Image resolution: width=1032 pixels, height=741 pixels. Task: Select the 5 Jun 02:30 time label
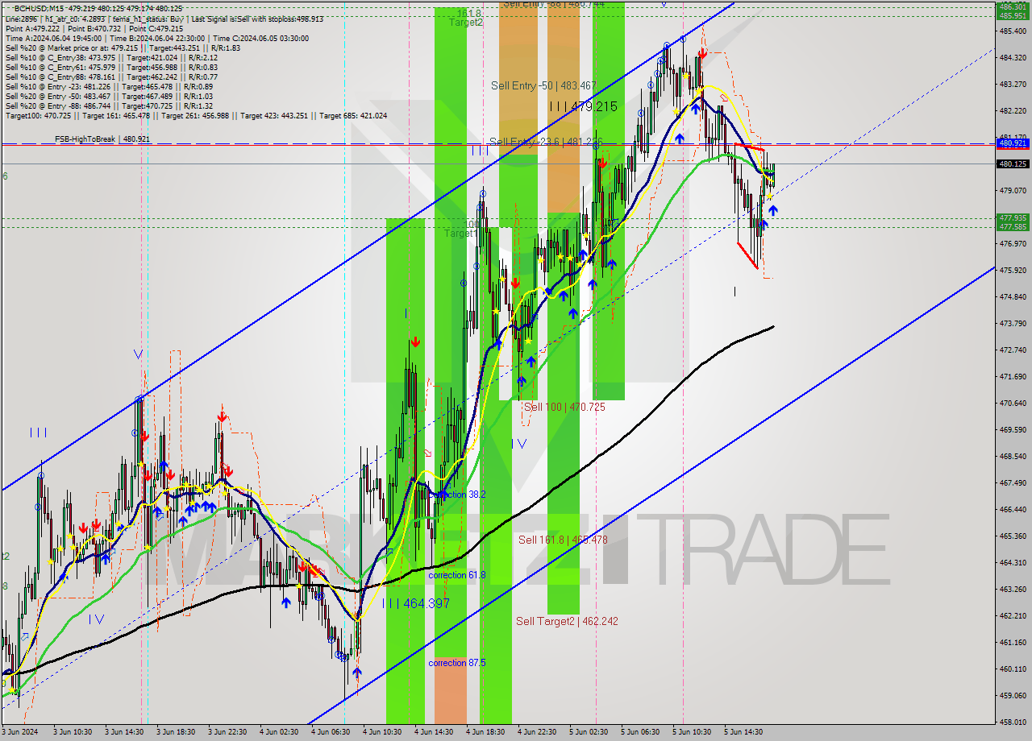coord(589,732)
